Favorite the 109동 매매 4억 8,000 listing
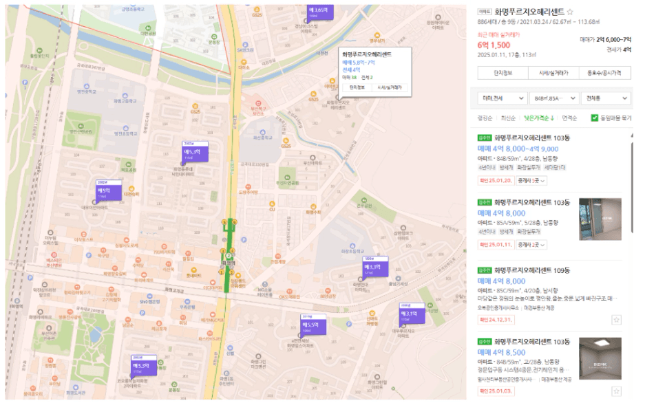This screenshot has width=645, height=403. (616, 320)
